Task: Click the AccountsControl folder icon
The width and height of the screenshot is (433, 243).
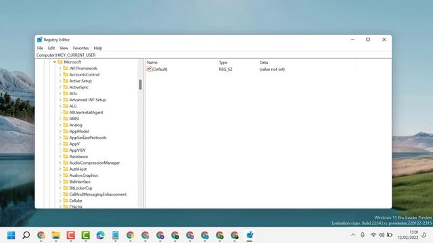Action: (66, 75)
